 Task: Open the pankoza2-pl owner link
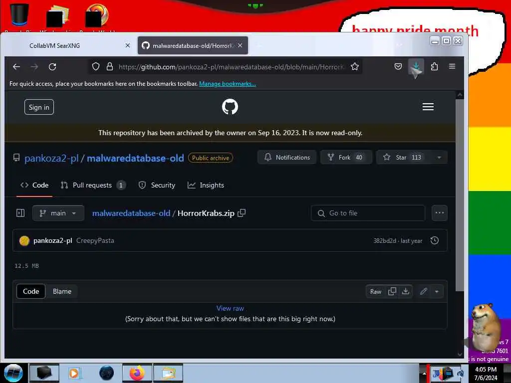[x=51, y=158]
